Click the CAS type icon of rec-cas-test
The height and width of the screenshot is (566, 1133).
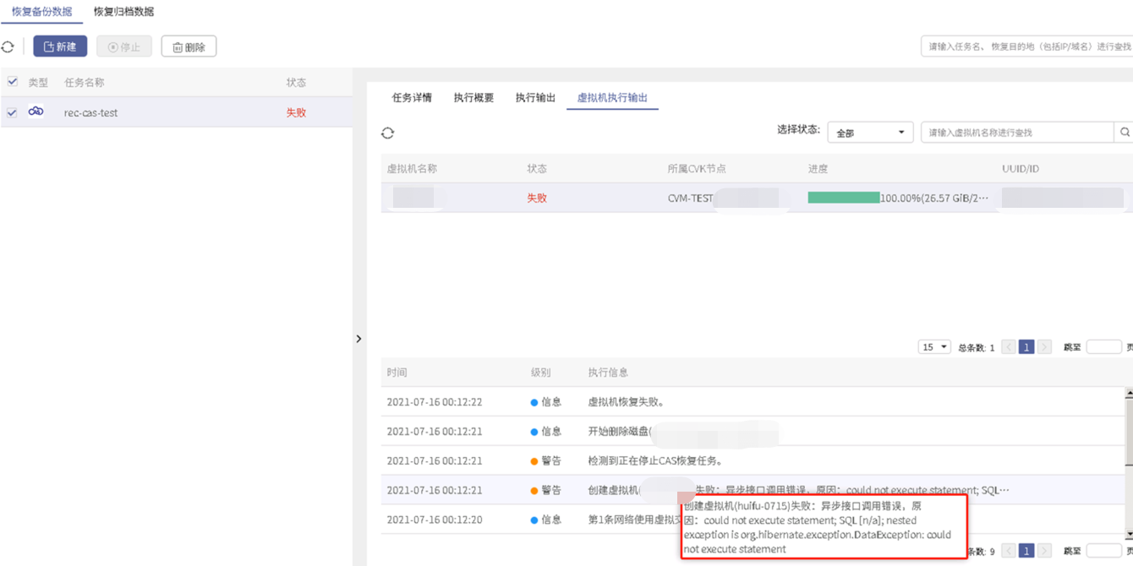click(x=36, y=112)
